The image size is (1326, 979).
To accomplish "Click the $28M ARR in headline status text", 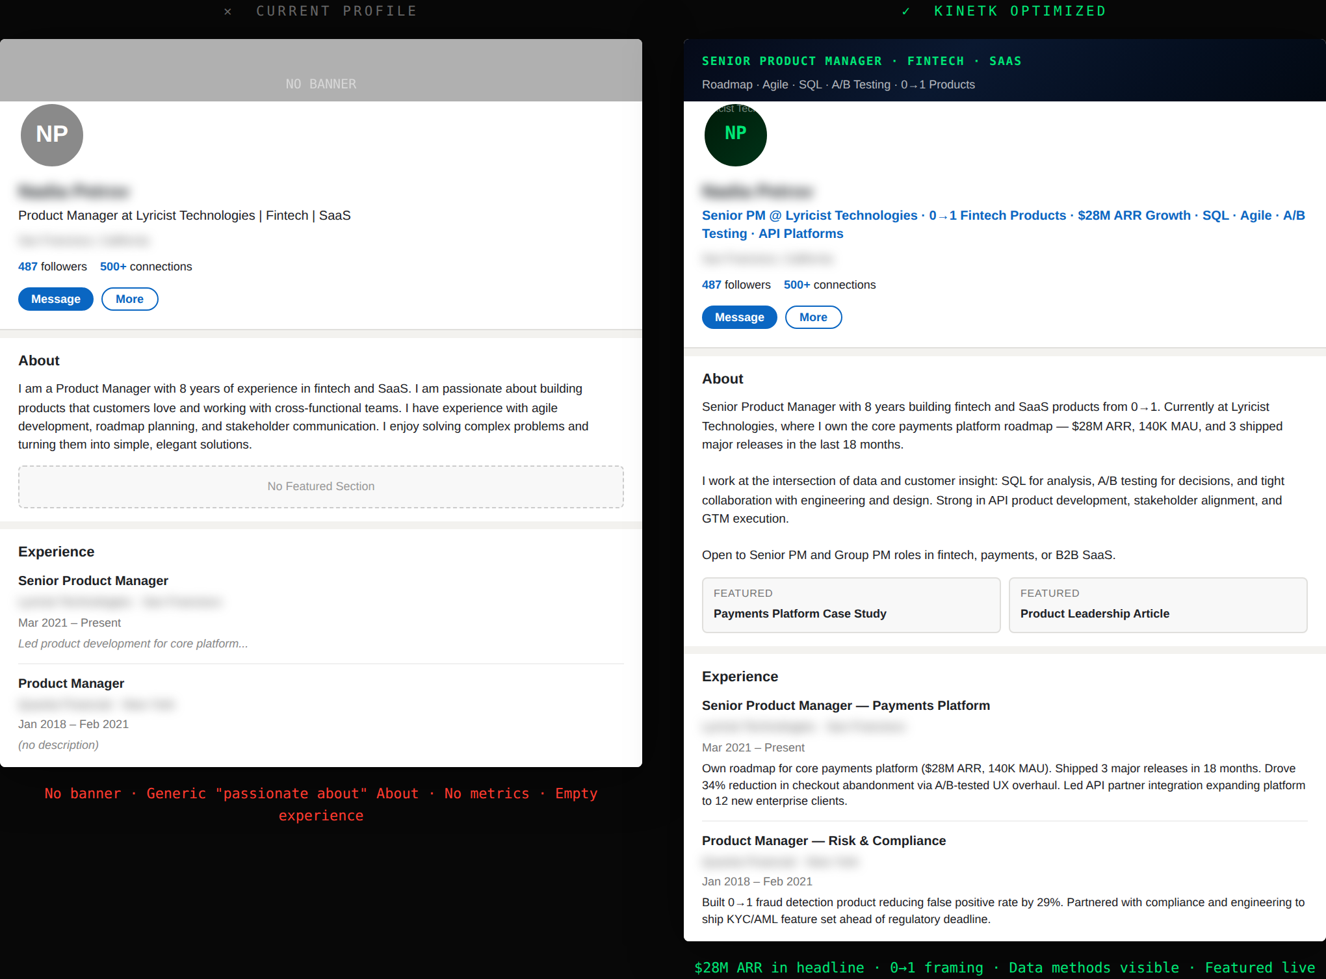I will (x=779, y=967).
